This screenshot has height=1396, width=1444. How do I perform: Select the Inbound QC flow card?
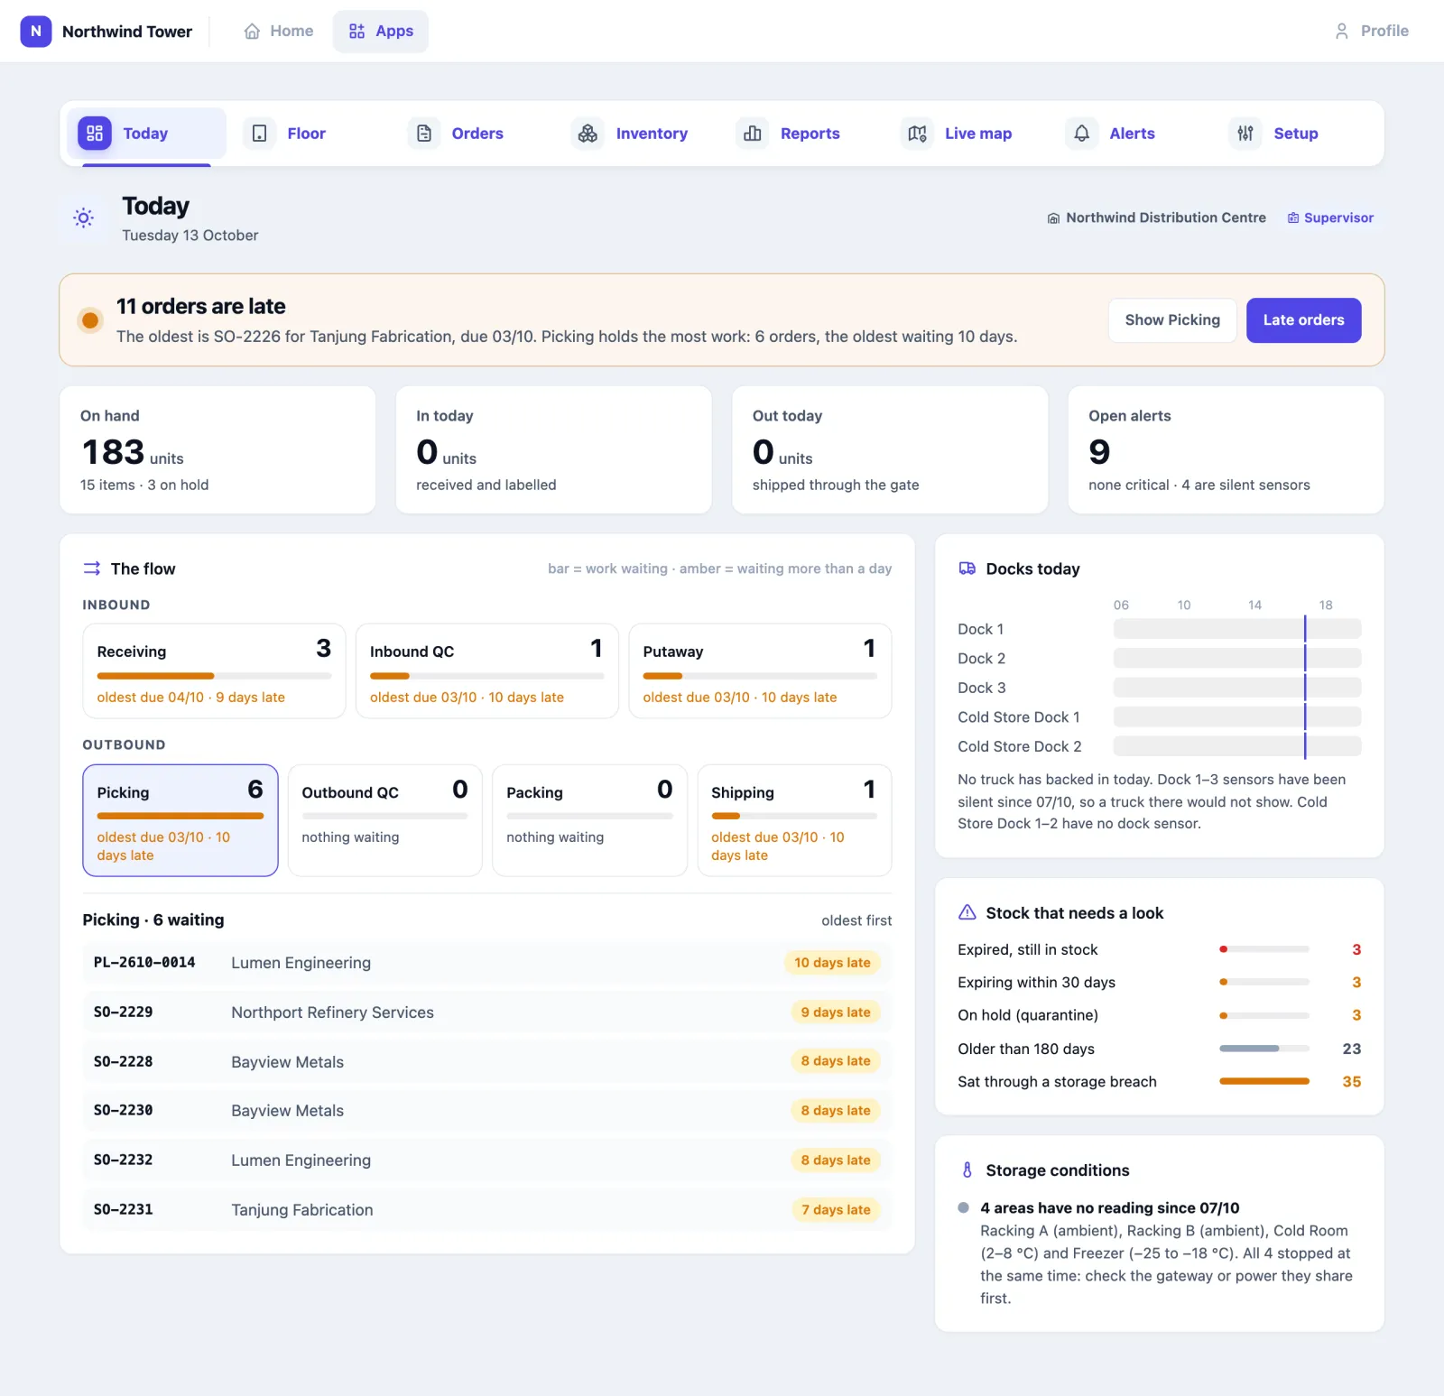pyautogui.click(x=487, y=670)
